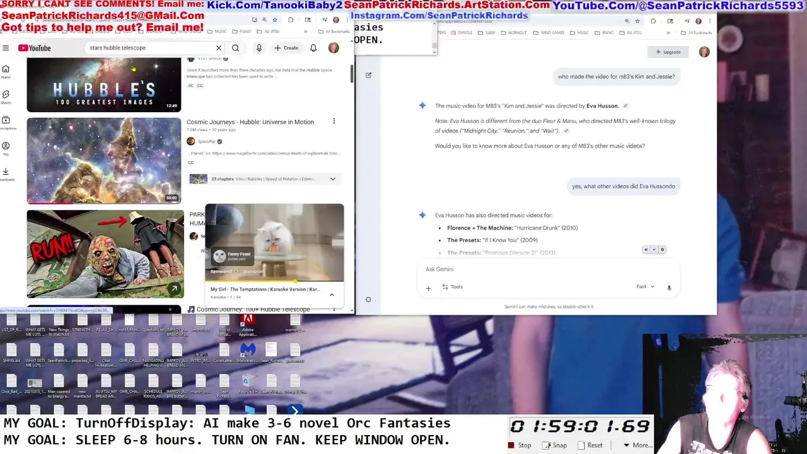807x454 pixels.
Task: Start YouTube voice search with the microphone
Action: click(x=258, y=48)
